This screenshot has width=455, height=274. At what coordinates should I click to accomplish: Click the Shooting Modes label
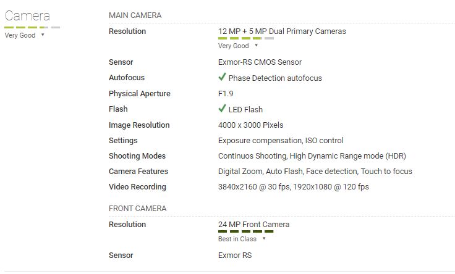tap(137, 156)
